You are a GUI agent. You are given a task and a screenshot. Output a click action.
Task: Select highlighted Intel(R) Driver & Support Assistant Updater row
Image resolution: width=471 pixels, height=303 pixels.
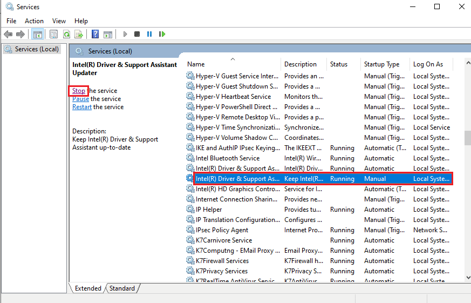tap(319, 179)
